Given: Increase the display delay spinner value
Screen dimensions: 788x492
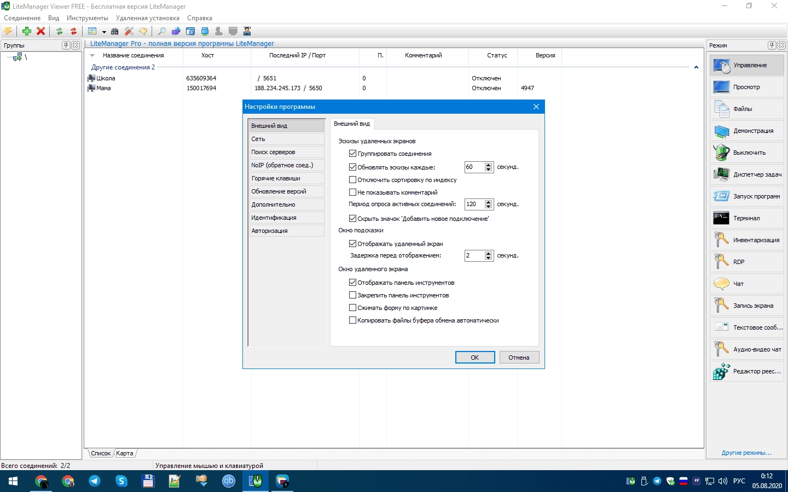Looking at the screenshot, I should pyautogui.click(x=489, y=253).
